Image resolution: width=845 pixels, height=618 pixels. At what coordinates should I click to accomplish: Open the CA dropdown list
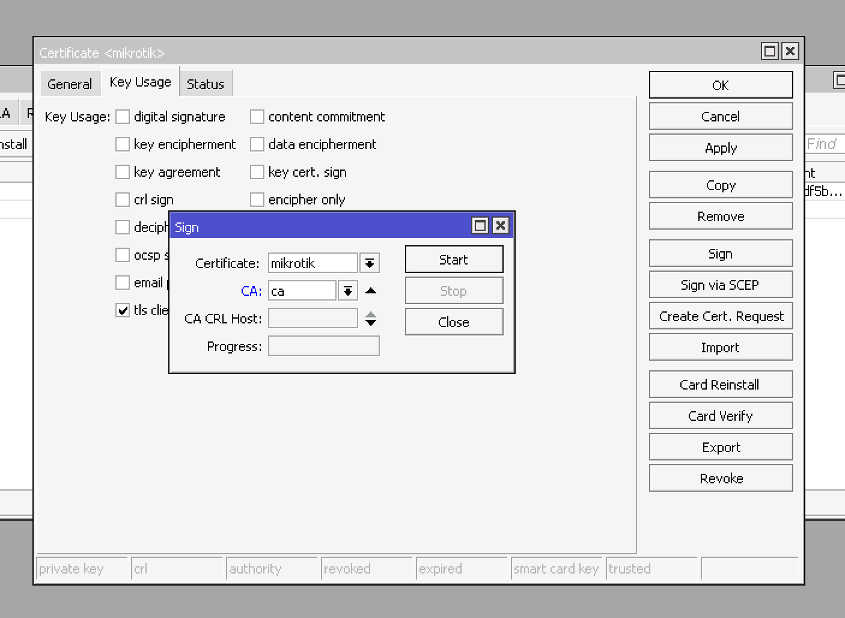348,291
